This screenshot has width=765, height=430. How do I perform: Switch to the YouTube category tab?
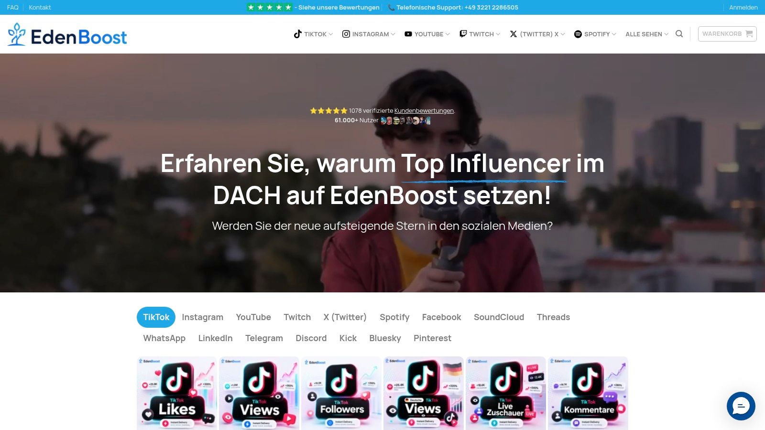[x=253, y=317]
